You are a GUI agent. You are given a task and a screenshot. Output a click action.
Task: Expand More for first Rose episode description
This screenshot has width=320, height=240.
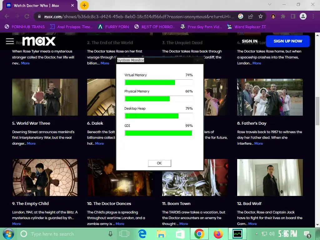(25, 63)
